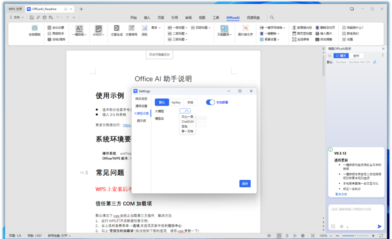Click the 保存 button
The height and width of the screenshot is (239, 392).
[245, 184]
